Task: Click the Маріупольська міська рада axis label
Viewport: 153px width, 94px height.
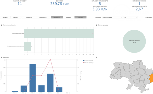Action: tap(18, 33)
